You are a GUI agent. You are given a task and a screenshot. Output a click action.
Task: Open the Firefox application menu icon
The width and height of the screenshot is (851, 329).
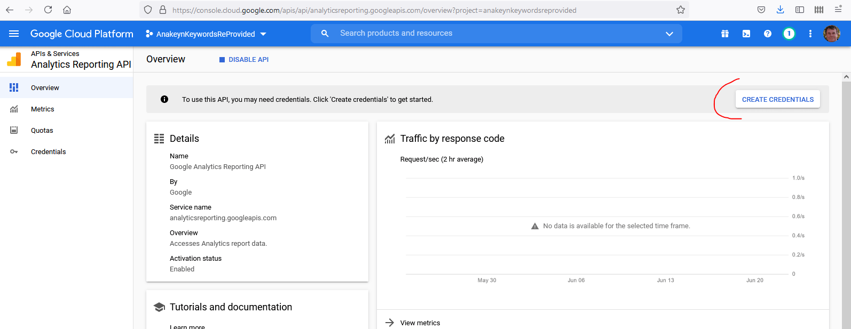tap(838, 10)
